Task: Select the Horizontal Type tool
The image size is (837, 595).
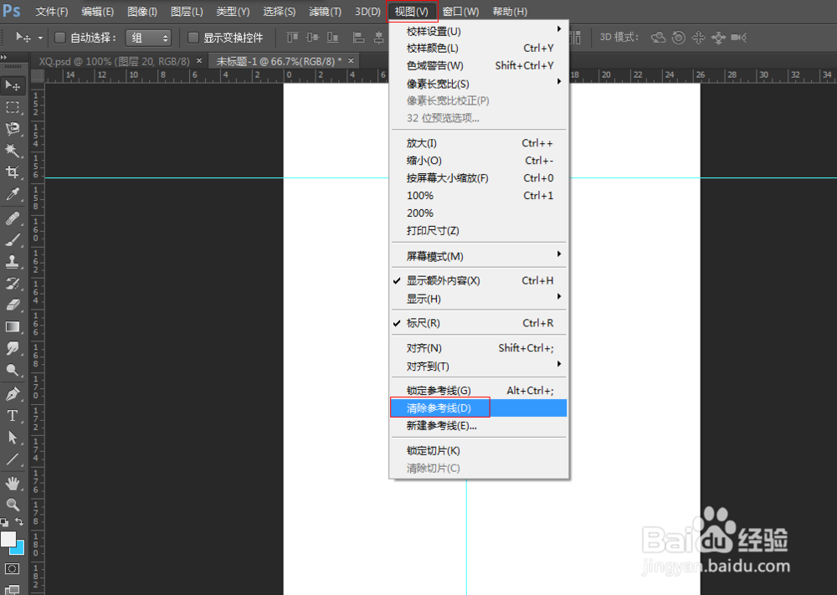Action: 13,416
